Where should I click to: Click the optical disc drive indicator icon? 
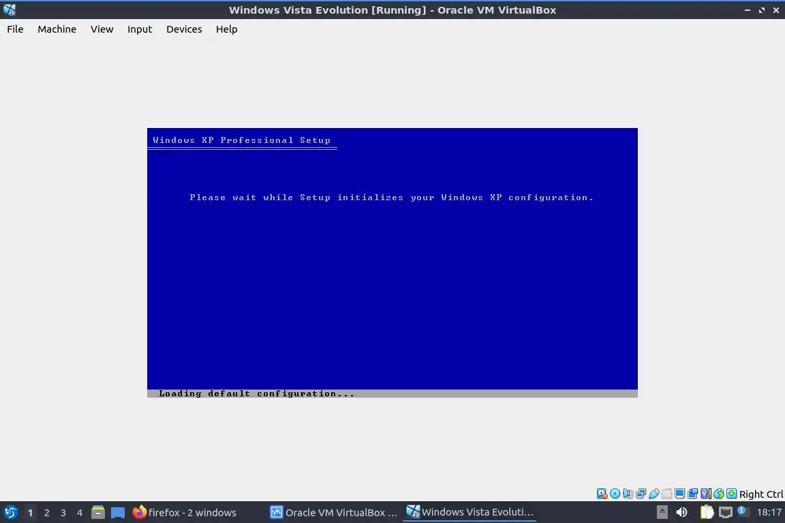pyautogui.click(x=615, y=494)
